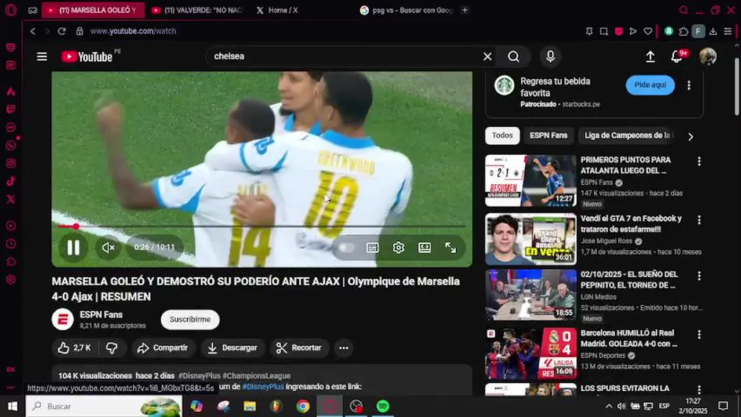The height and width of the screenshot is (417, 741).
Task: Open options for the GTA 7 video
Action: pos(699,221)
